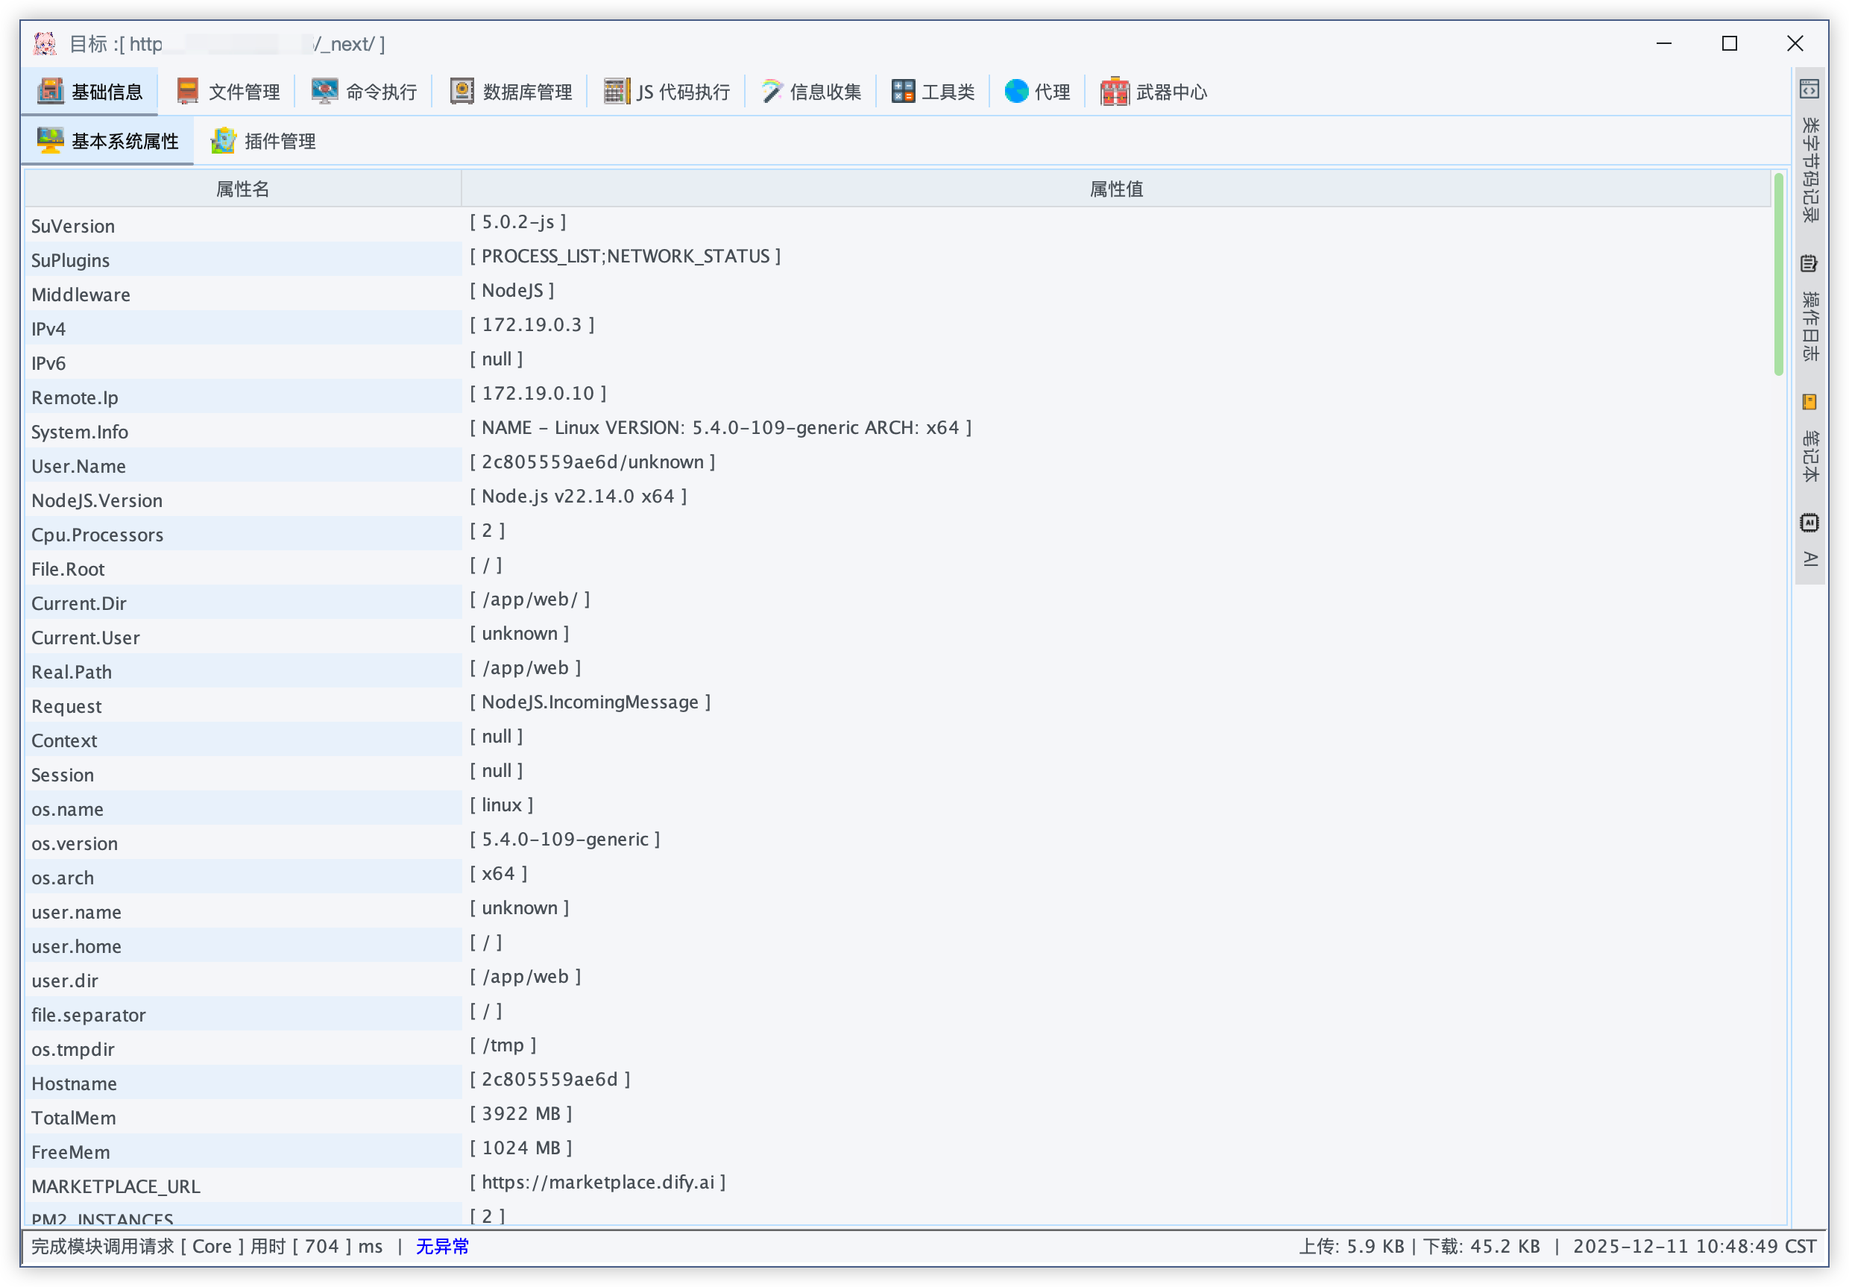Click the 无异常 status link
1849x1287 pixels.
coord(442,1246)
